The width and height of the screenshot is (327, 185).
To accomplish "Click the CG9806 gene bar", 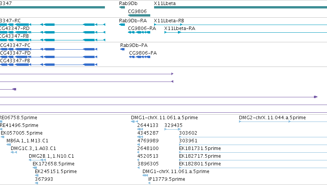I will pos(139,15).
